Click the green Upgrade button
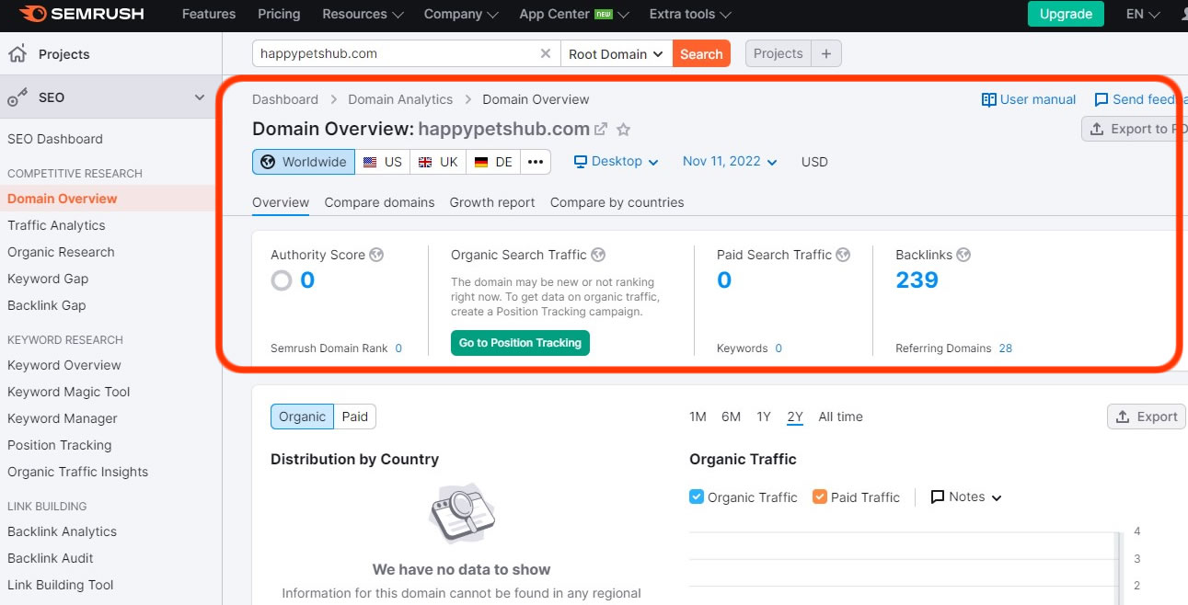Image resolution: width=1188 pixels, height=605 pixels. click(1066, 14)
